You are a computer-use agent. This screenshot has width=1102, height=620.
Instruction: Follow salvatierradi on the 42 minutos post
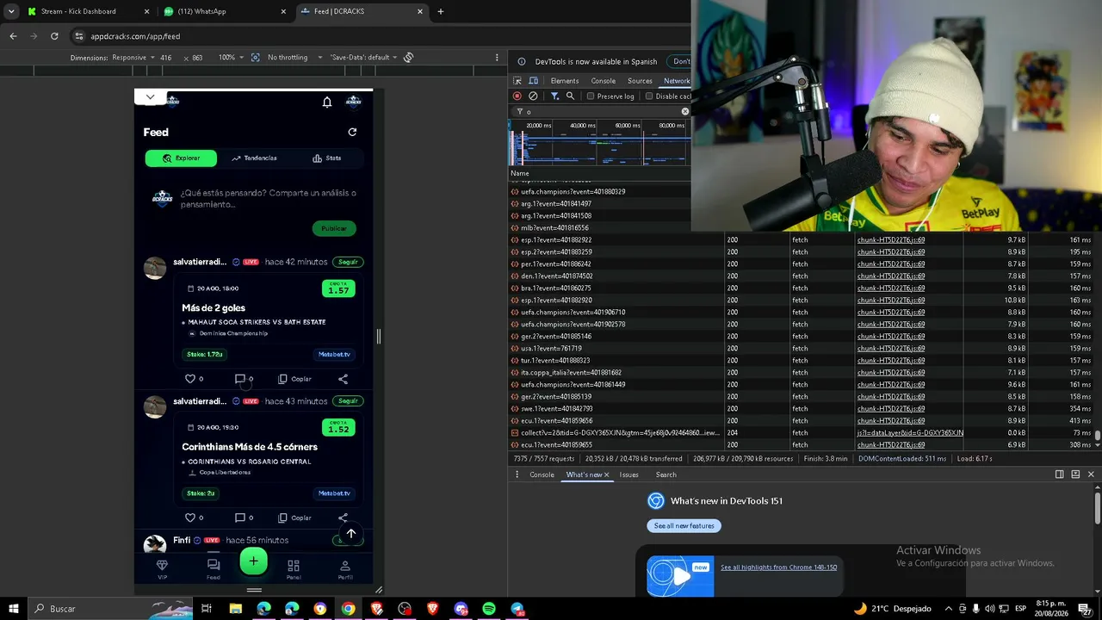[348, 262]
